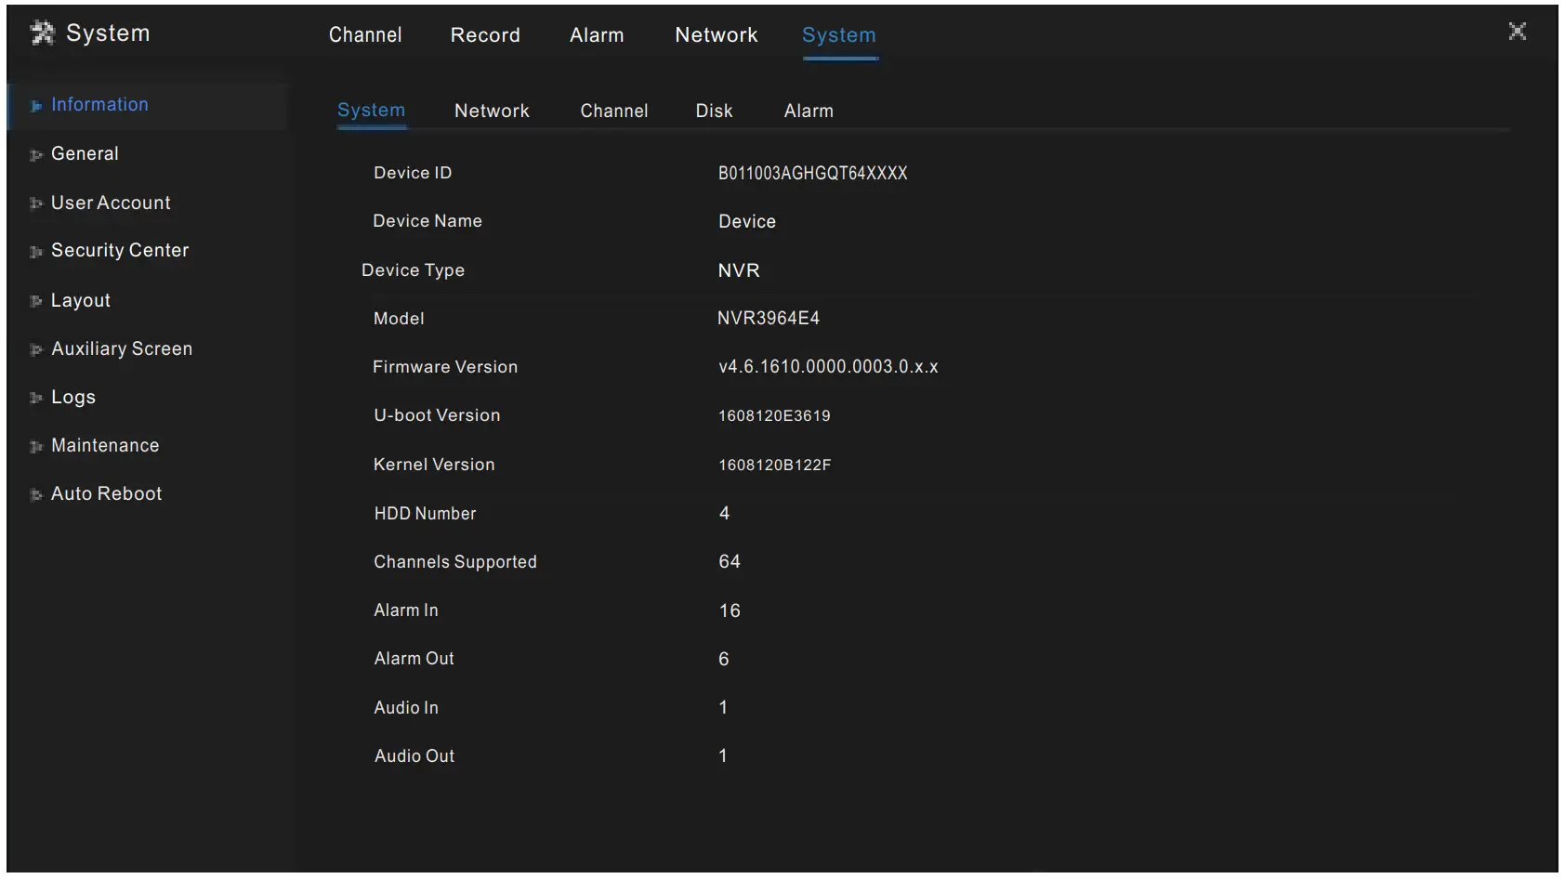This screenshot has width=1565, height=879.
Task: Open Maintenance via its sidebar icon
Action: (36, 445)
